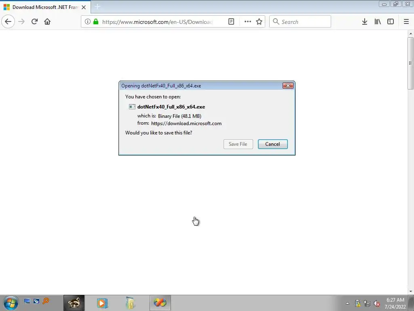Close the Opening dotNetFx40 dialog
Image resolution: width=414 pixels, height=311 pixels.
pos(288,86)
